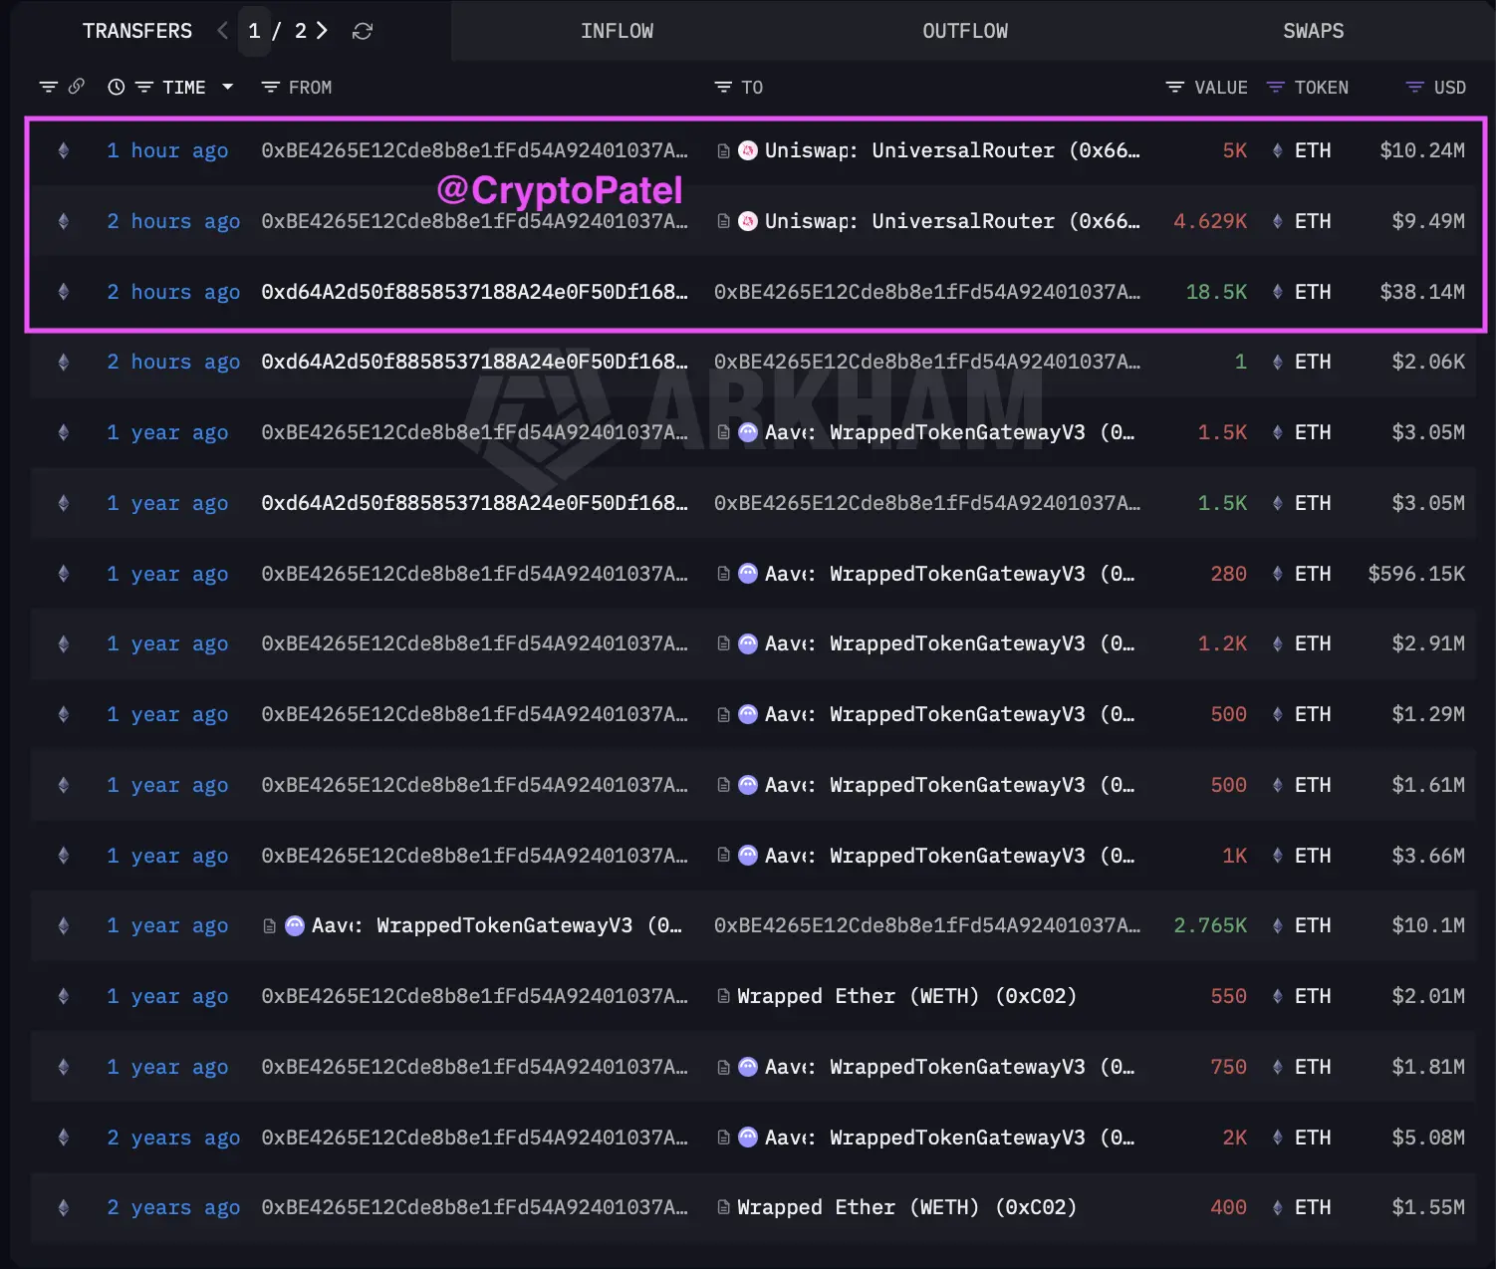This screenshot has width=1496, height=1269.
Task: Filter by the USD column
Action: 1414,88
